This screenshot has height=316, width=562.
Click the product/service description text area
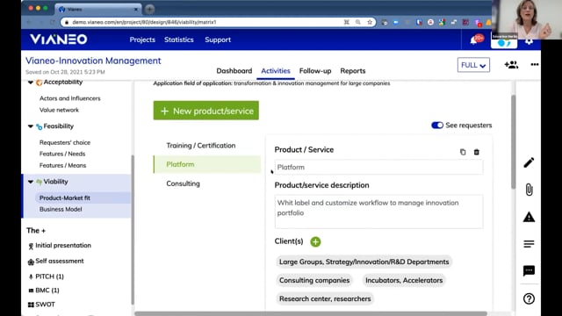pos(378,212)
